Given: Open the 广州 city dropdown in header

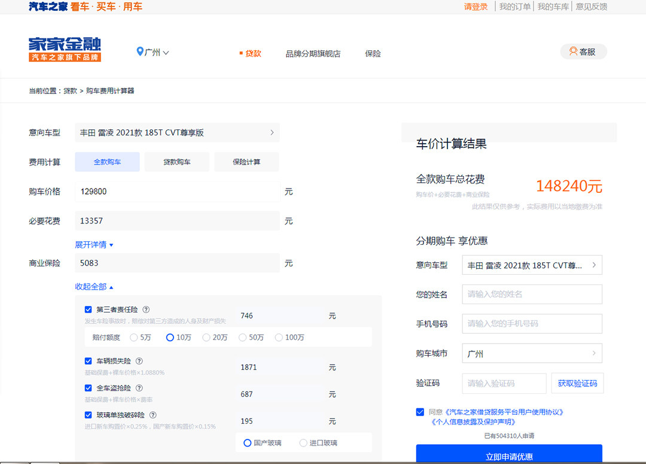Looking at the screenshot, I should (153, 53).
